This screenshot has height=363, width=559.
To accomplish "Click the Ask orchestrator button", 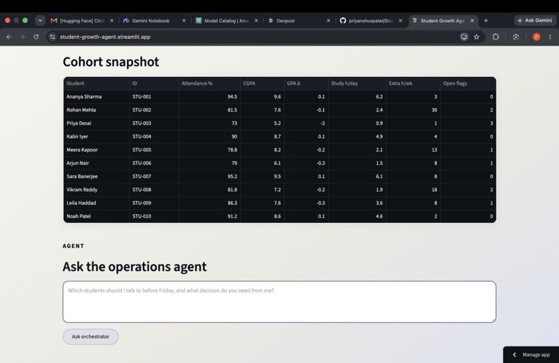I will 91,337.
